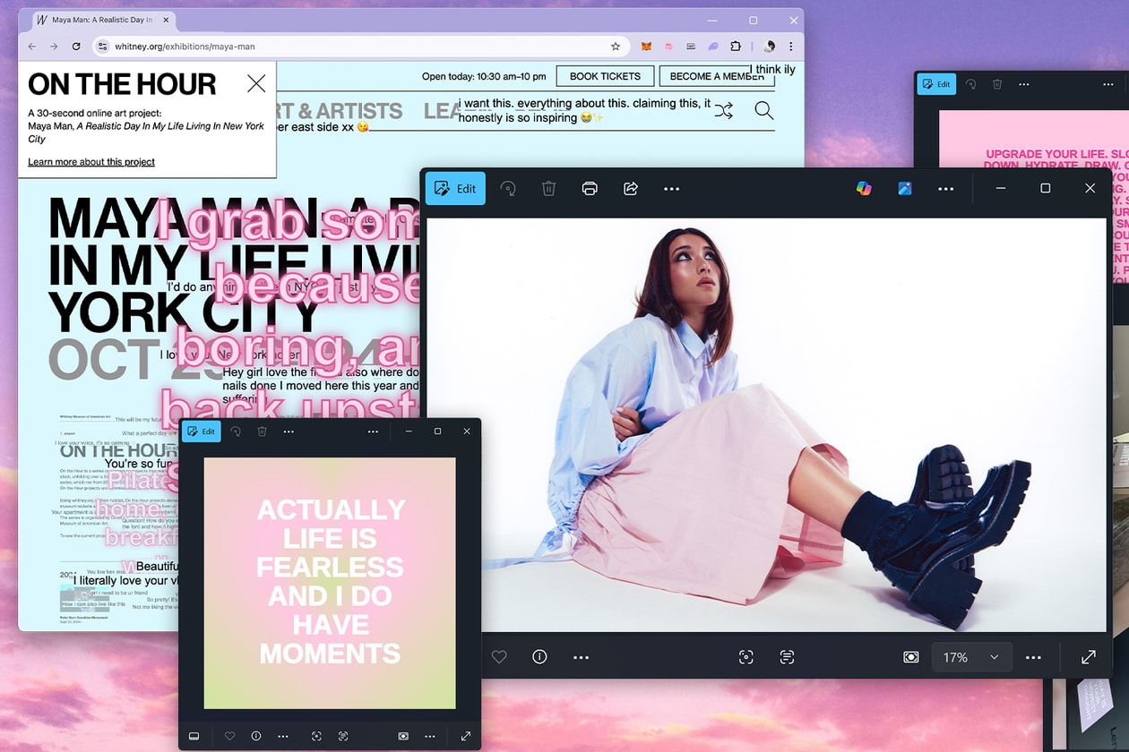Rotate the image in large Photos window

point(508,189)
